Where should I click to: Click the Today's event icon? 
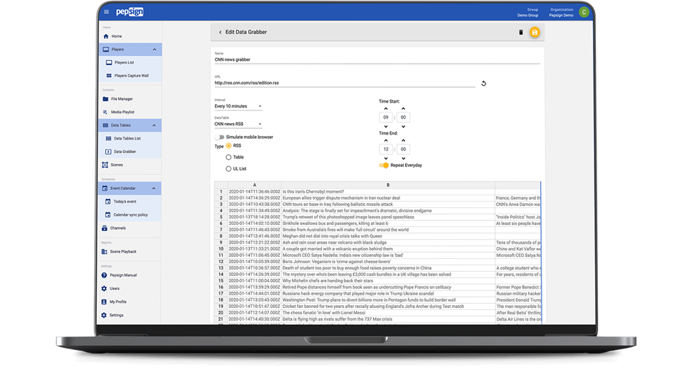[108, 201]
